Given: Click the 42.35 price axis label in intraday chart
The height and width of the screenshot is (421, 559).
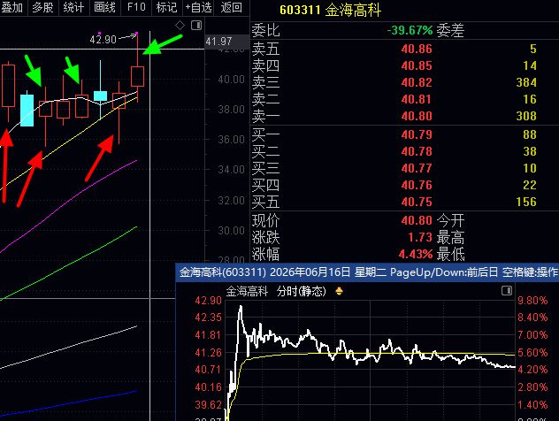Looking at the screenshot, I should pos(208,318).
